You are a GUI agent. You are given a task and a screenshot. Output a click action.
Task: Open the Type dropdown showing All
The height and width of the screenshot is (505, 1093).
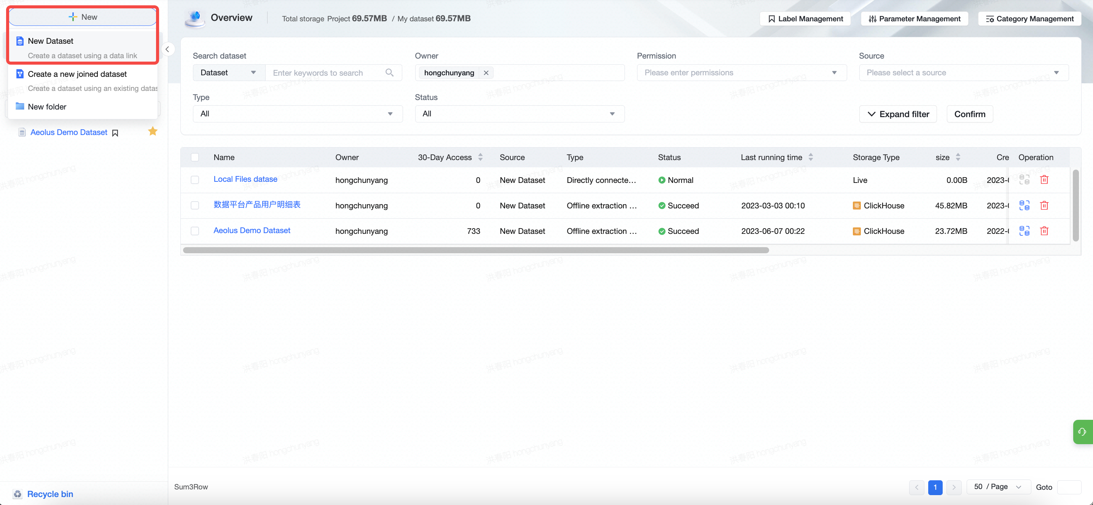pos(298,114)
